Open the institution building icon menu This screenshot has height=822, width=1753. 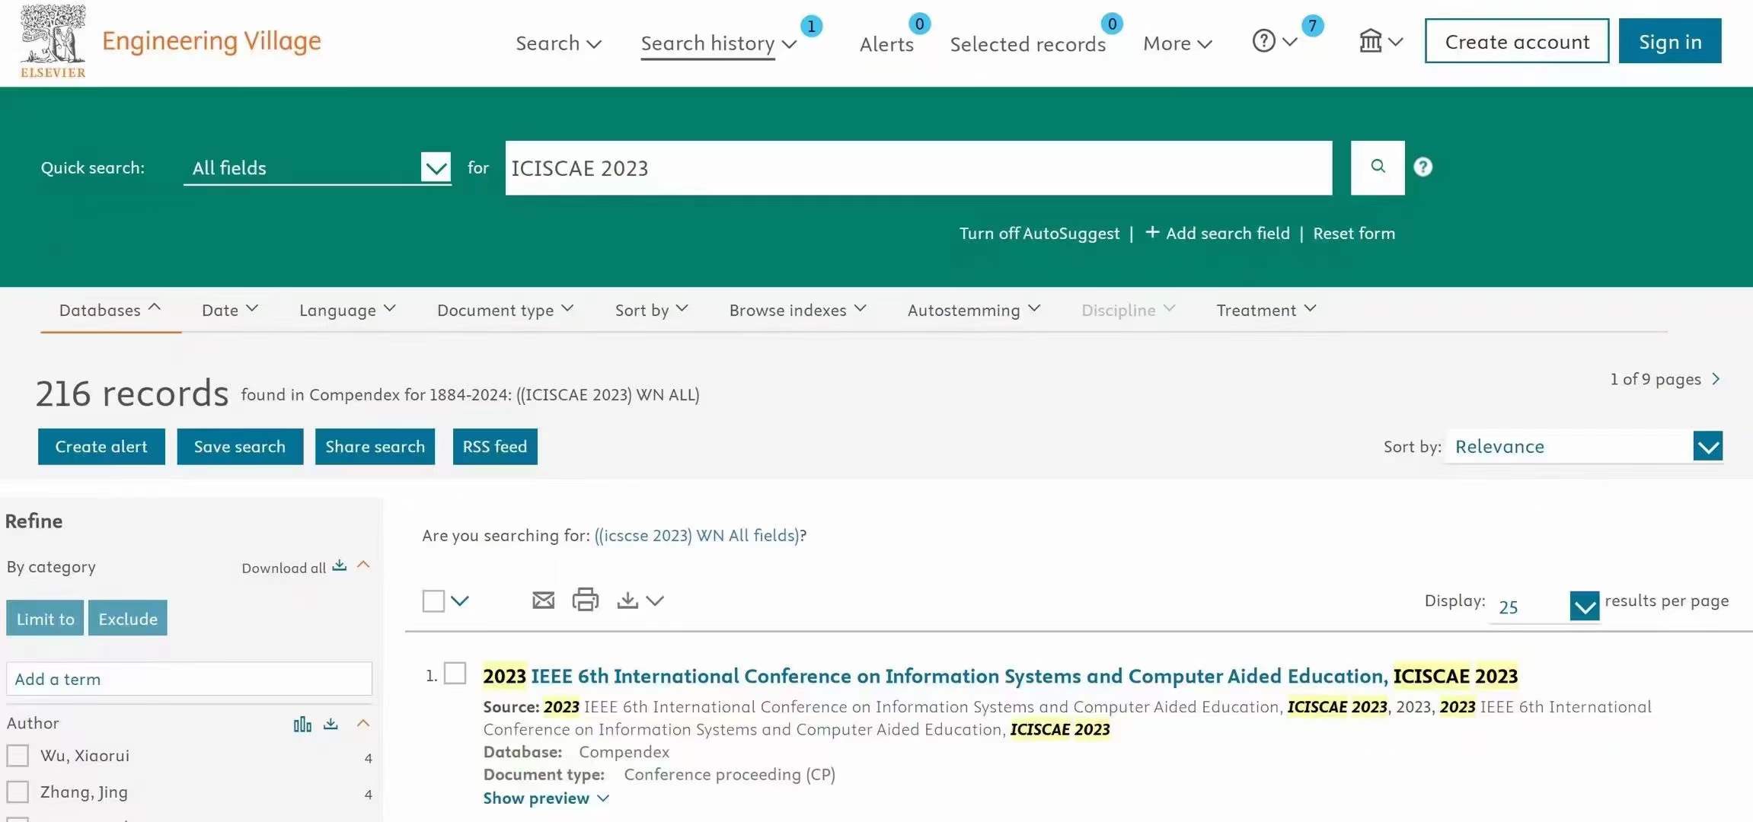1371,41
